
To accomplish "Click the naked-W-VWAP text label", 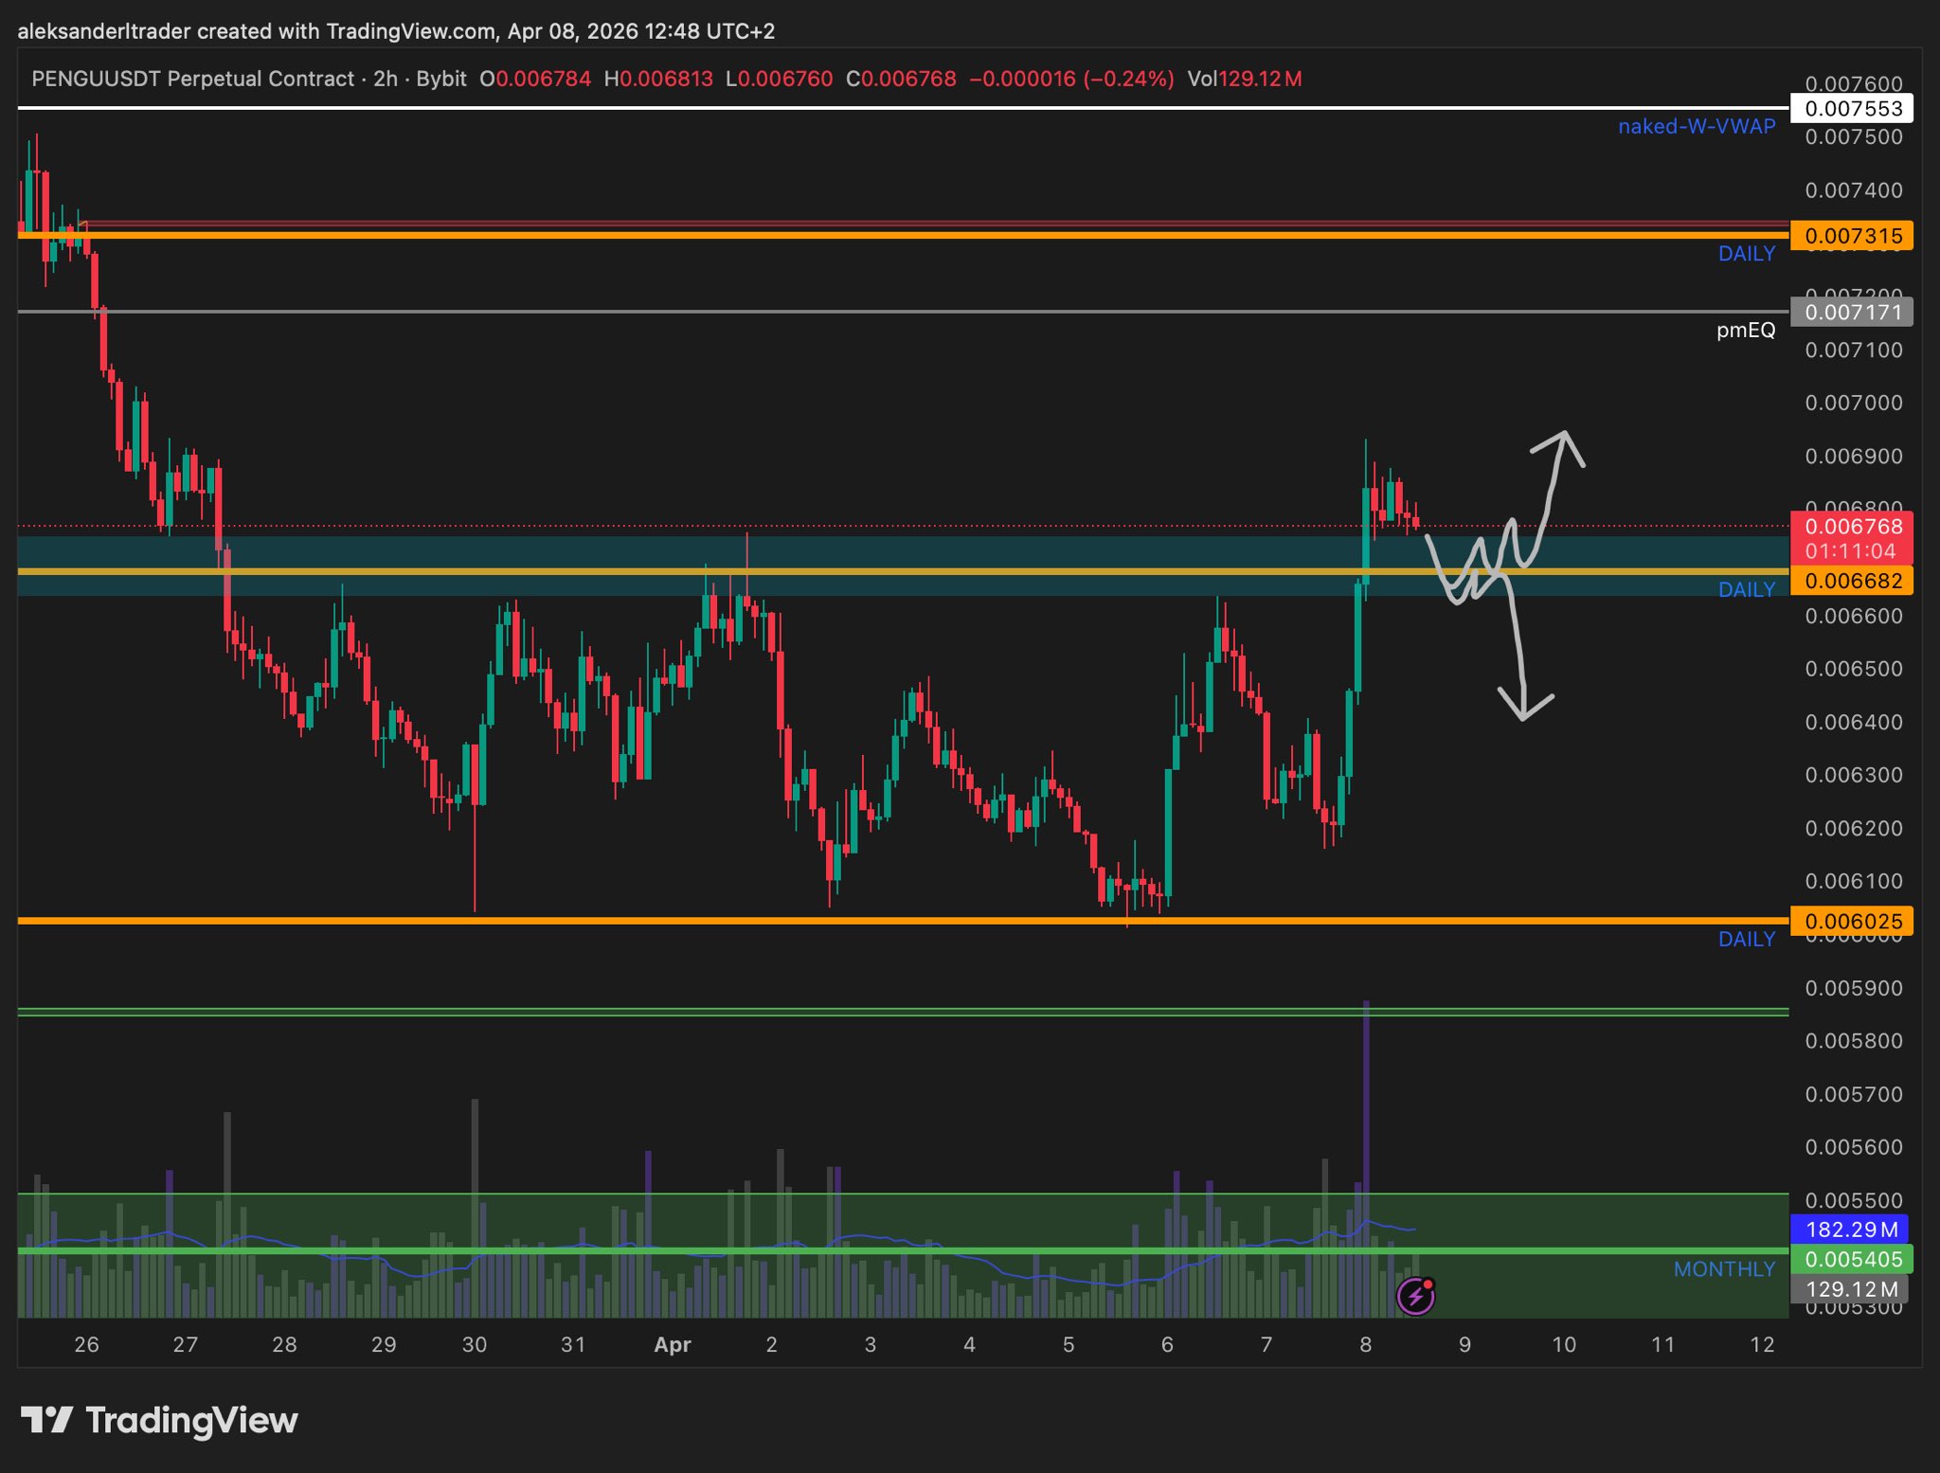I will tap(1696, 126).
